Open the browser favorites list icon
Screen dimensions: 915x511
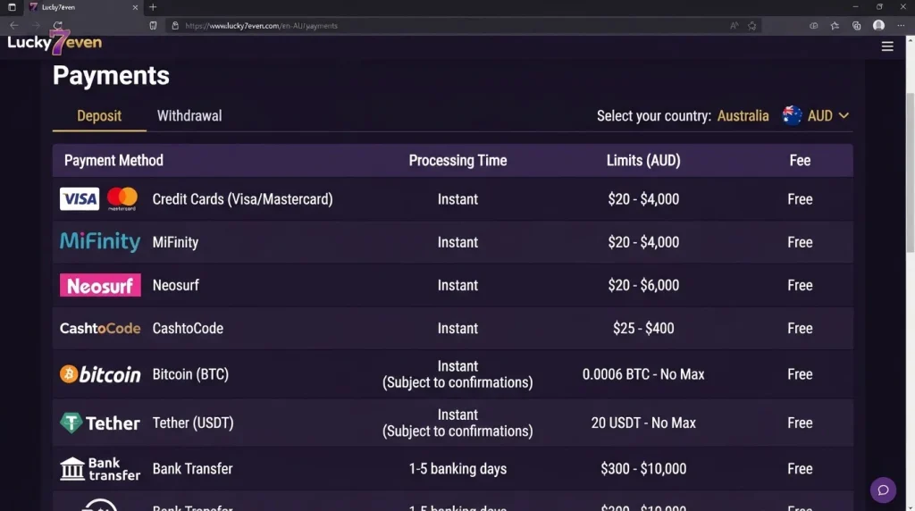835,26
